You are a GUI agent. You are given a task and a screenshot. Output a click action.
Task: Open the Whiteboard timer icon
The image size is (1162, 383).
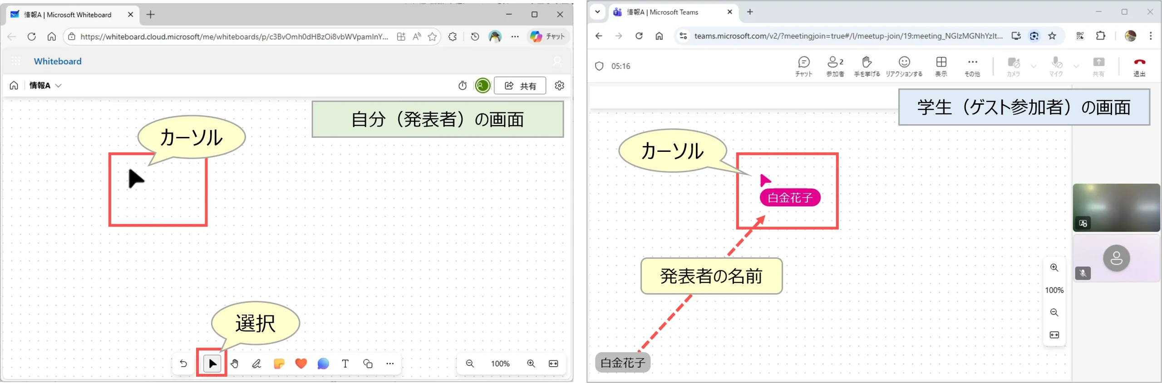click(463, 86)
